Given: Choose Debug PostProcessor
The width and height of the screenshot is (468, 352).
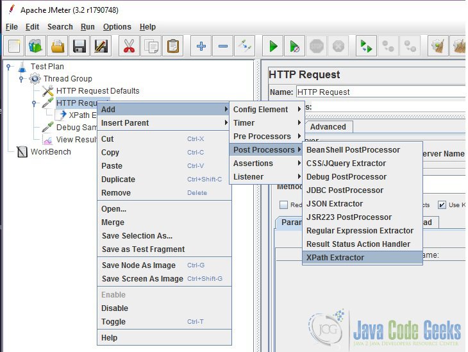Looking at the screenshot, I should click(363, 177).
